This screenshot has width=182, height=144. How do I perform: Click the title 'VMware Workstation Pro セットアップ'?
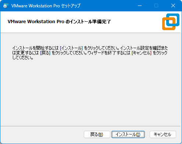coord(46,6)
